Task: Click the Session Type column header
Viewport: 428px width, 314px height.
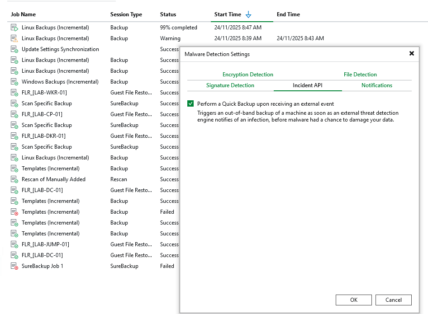Action: coord(126,14)
